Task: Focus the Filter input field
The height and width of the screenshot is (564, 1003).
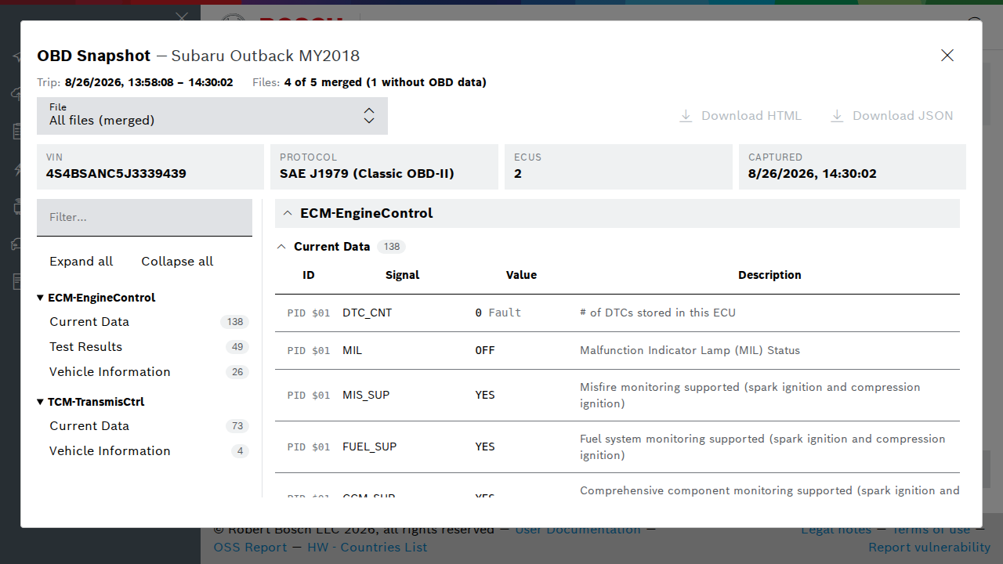Action: coord(144,217)
